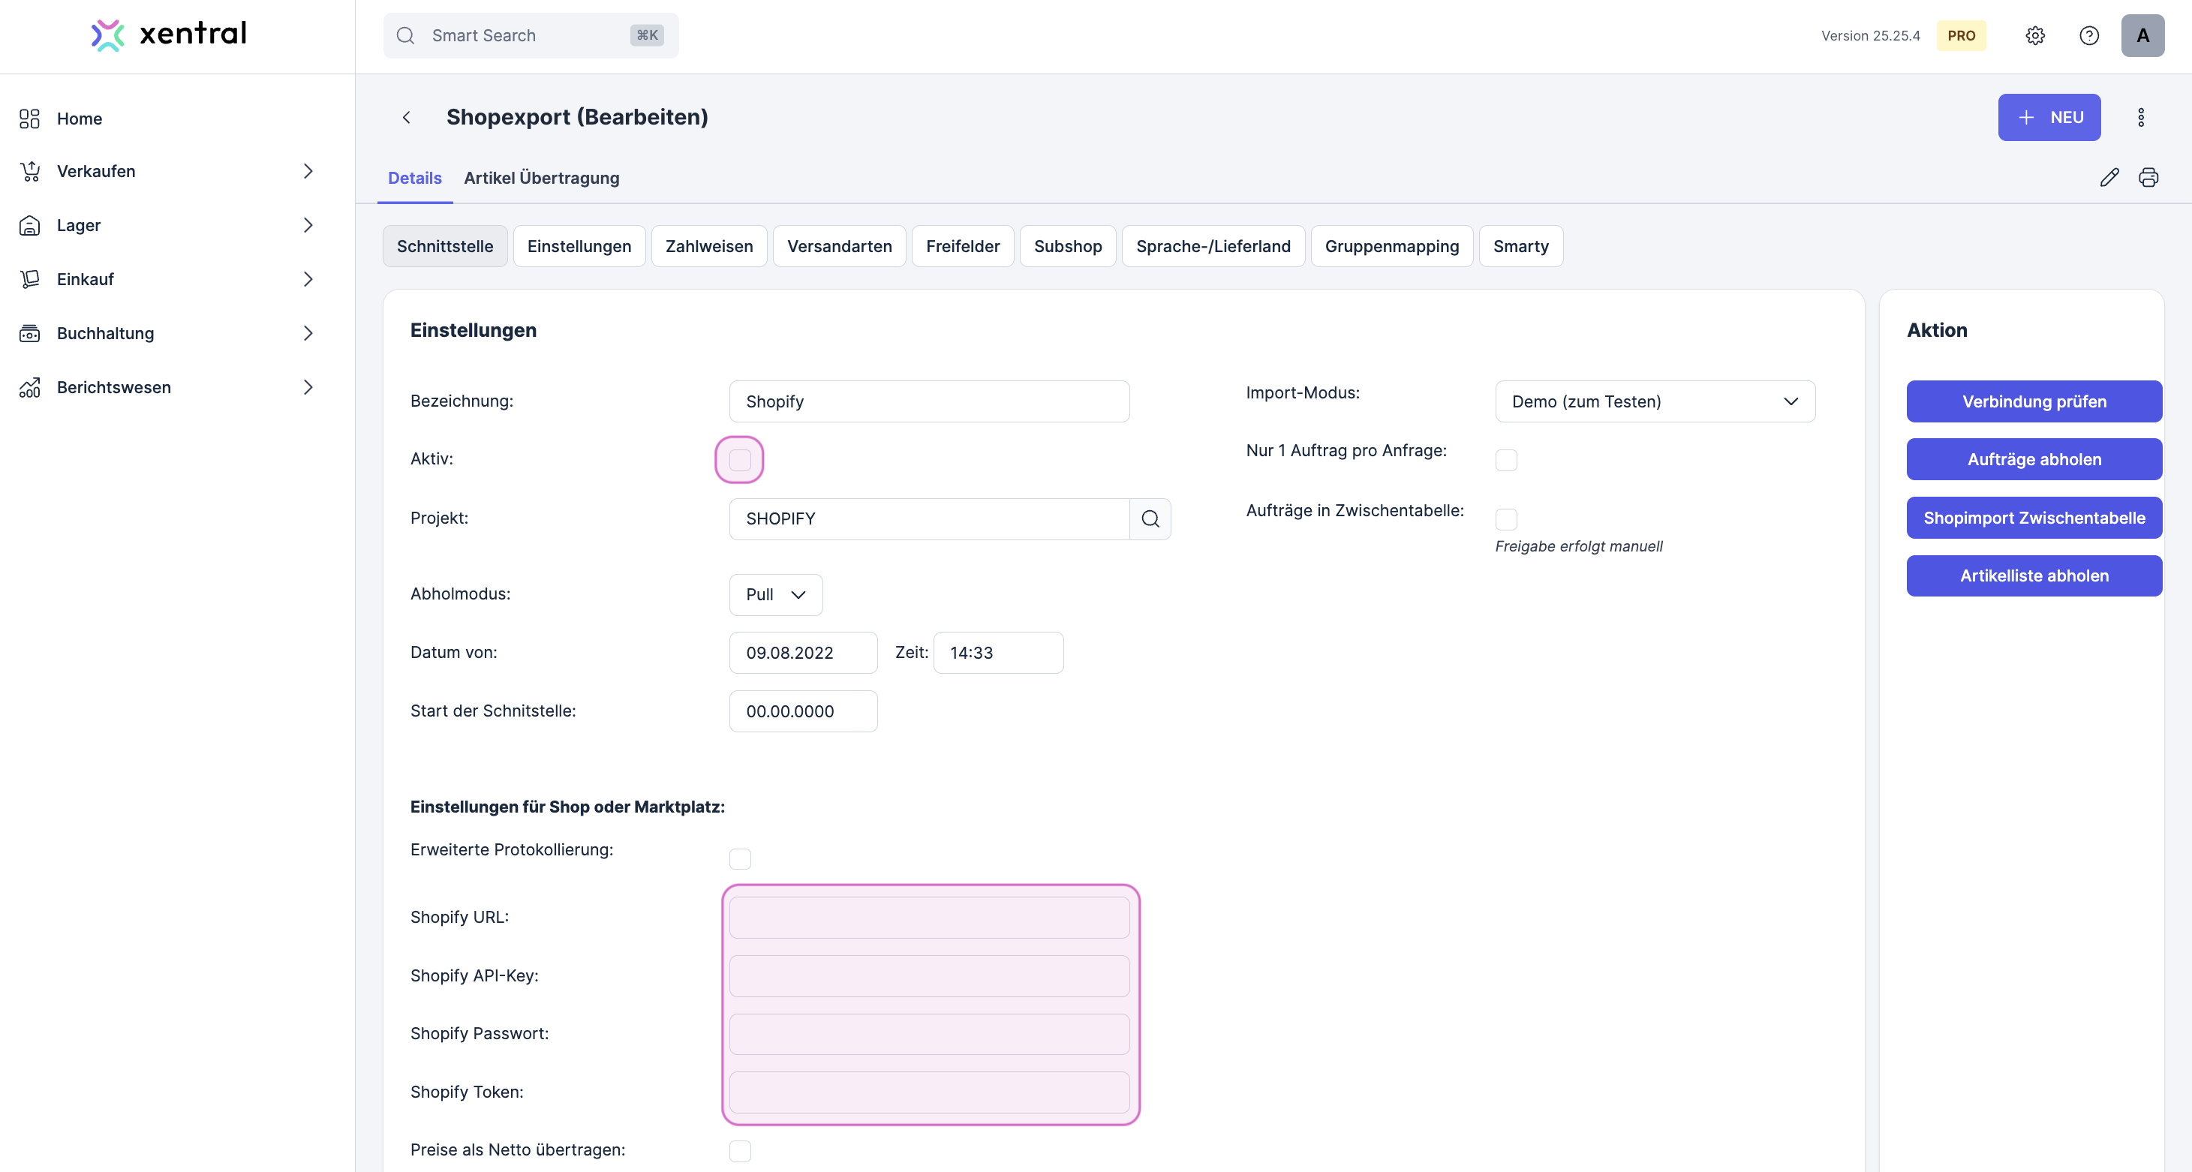This screenshot has height=1172, width=2192.
Task: Click the Projekt search magnifier icon
Action: point(1150,518)
